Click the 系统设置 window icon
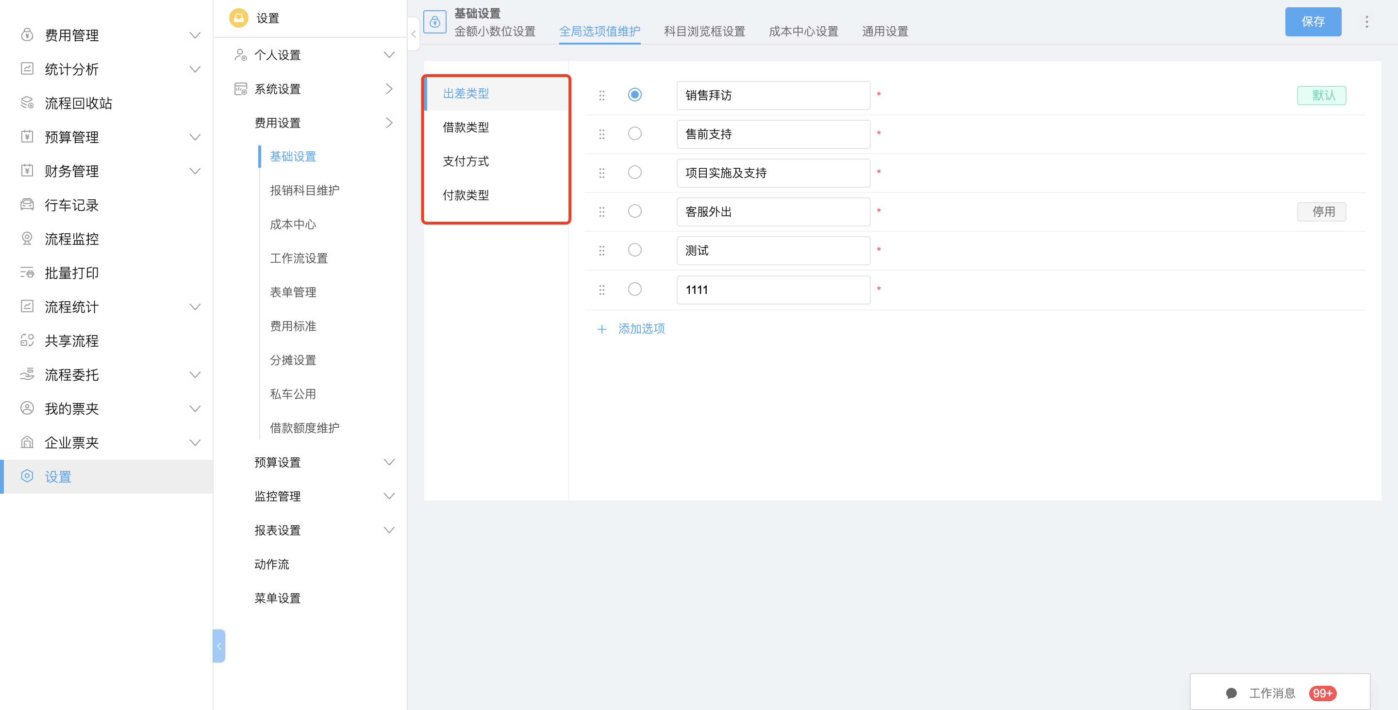1398x710 pixels. pyautogui.click(x=240, y=89)
